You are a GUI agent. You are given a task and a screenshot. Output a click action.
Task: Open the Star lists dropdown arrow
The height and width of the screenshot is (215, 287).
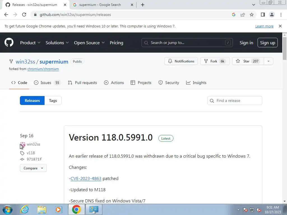(x=268, y=61)
